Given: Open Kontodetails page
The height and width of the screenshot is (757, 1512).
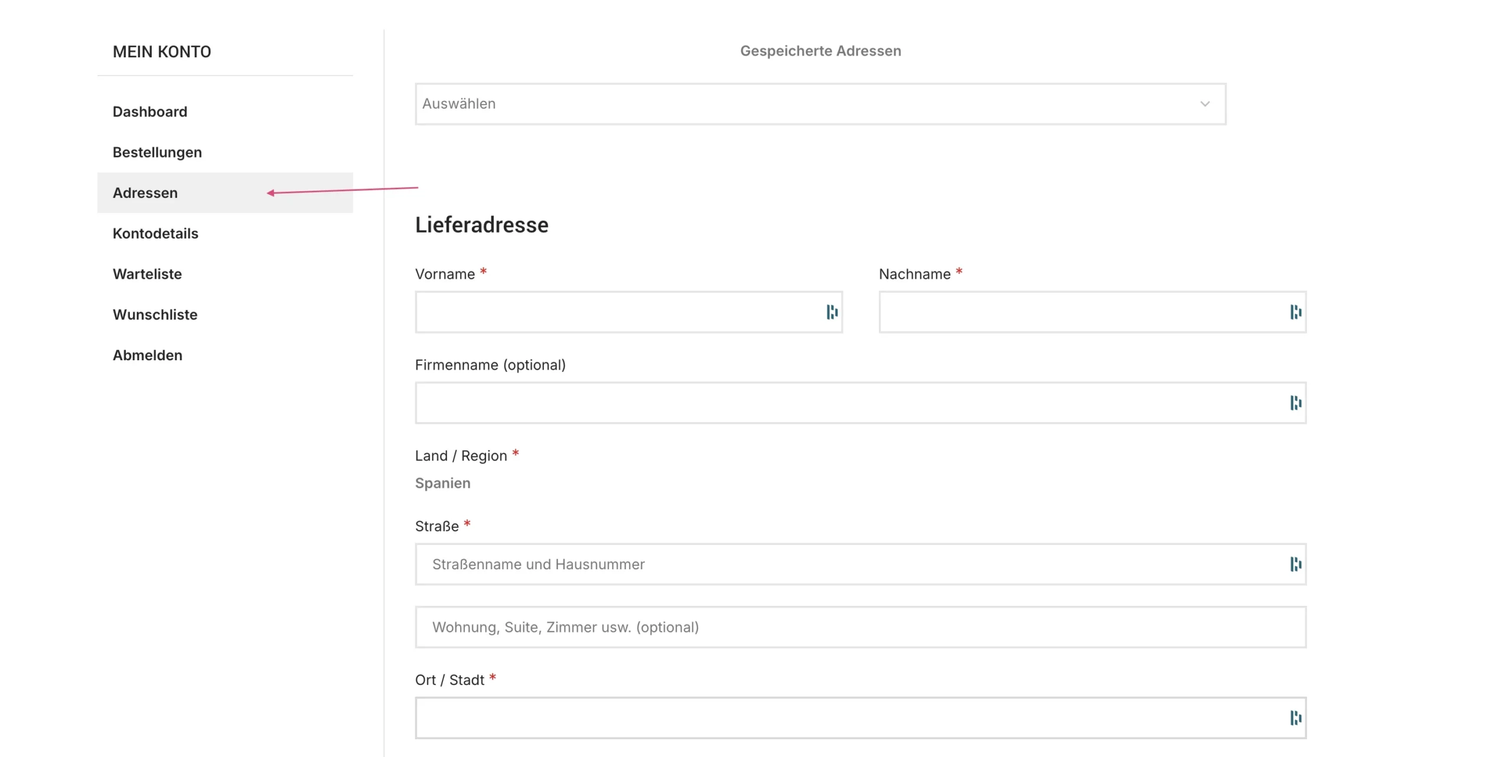Looking at the screenshot, I should 155,233.
